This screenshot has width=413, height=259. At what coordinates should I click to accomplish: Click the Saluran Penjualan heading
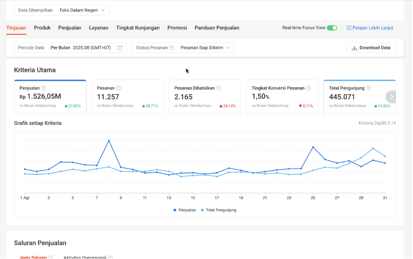point(41,243)
